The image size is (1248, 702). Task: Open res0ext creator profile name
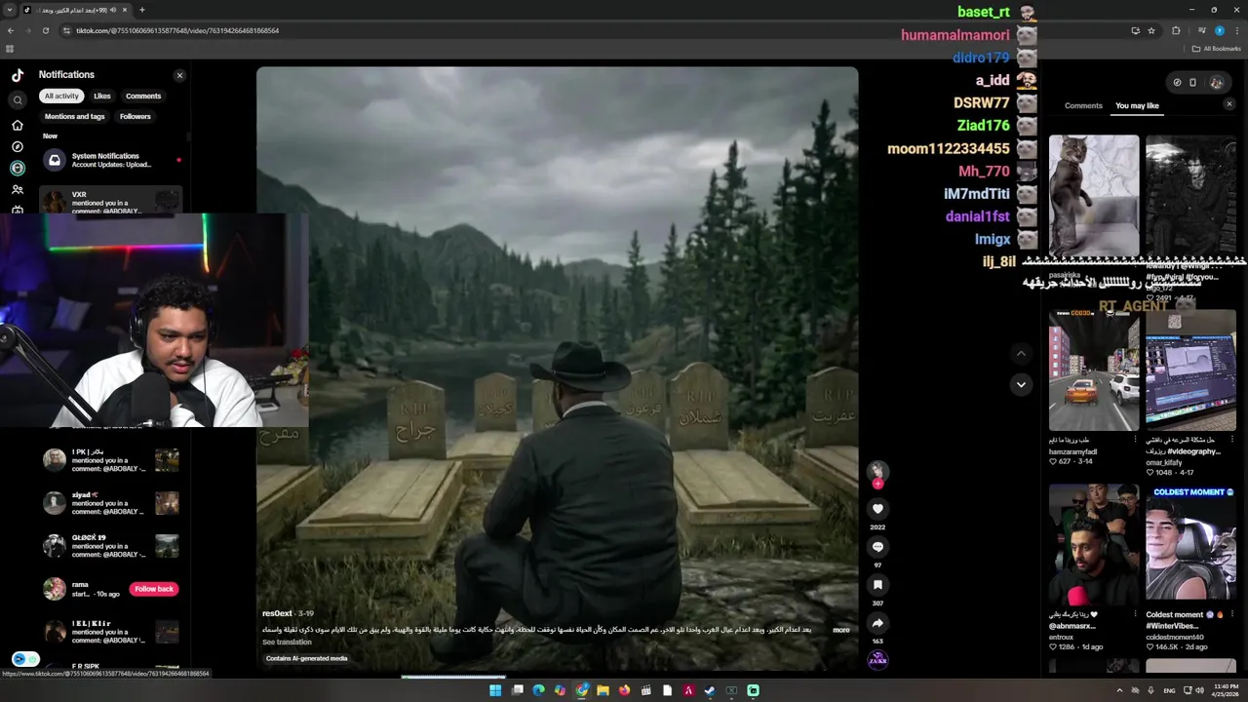[x=277, y=613]
